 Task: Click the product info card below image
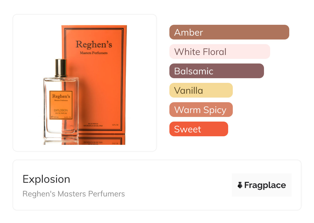click(157, 185)
